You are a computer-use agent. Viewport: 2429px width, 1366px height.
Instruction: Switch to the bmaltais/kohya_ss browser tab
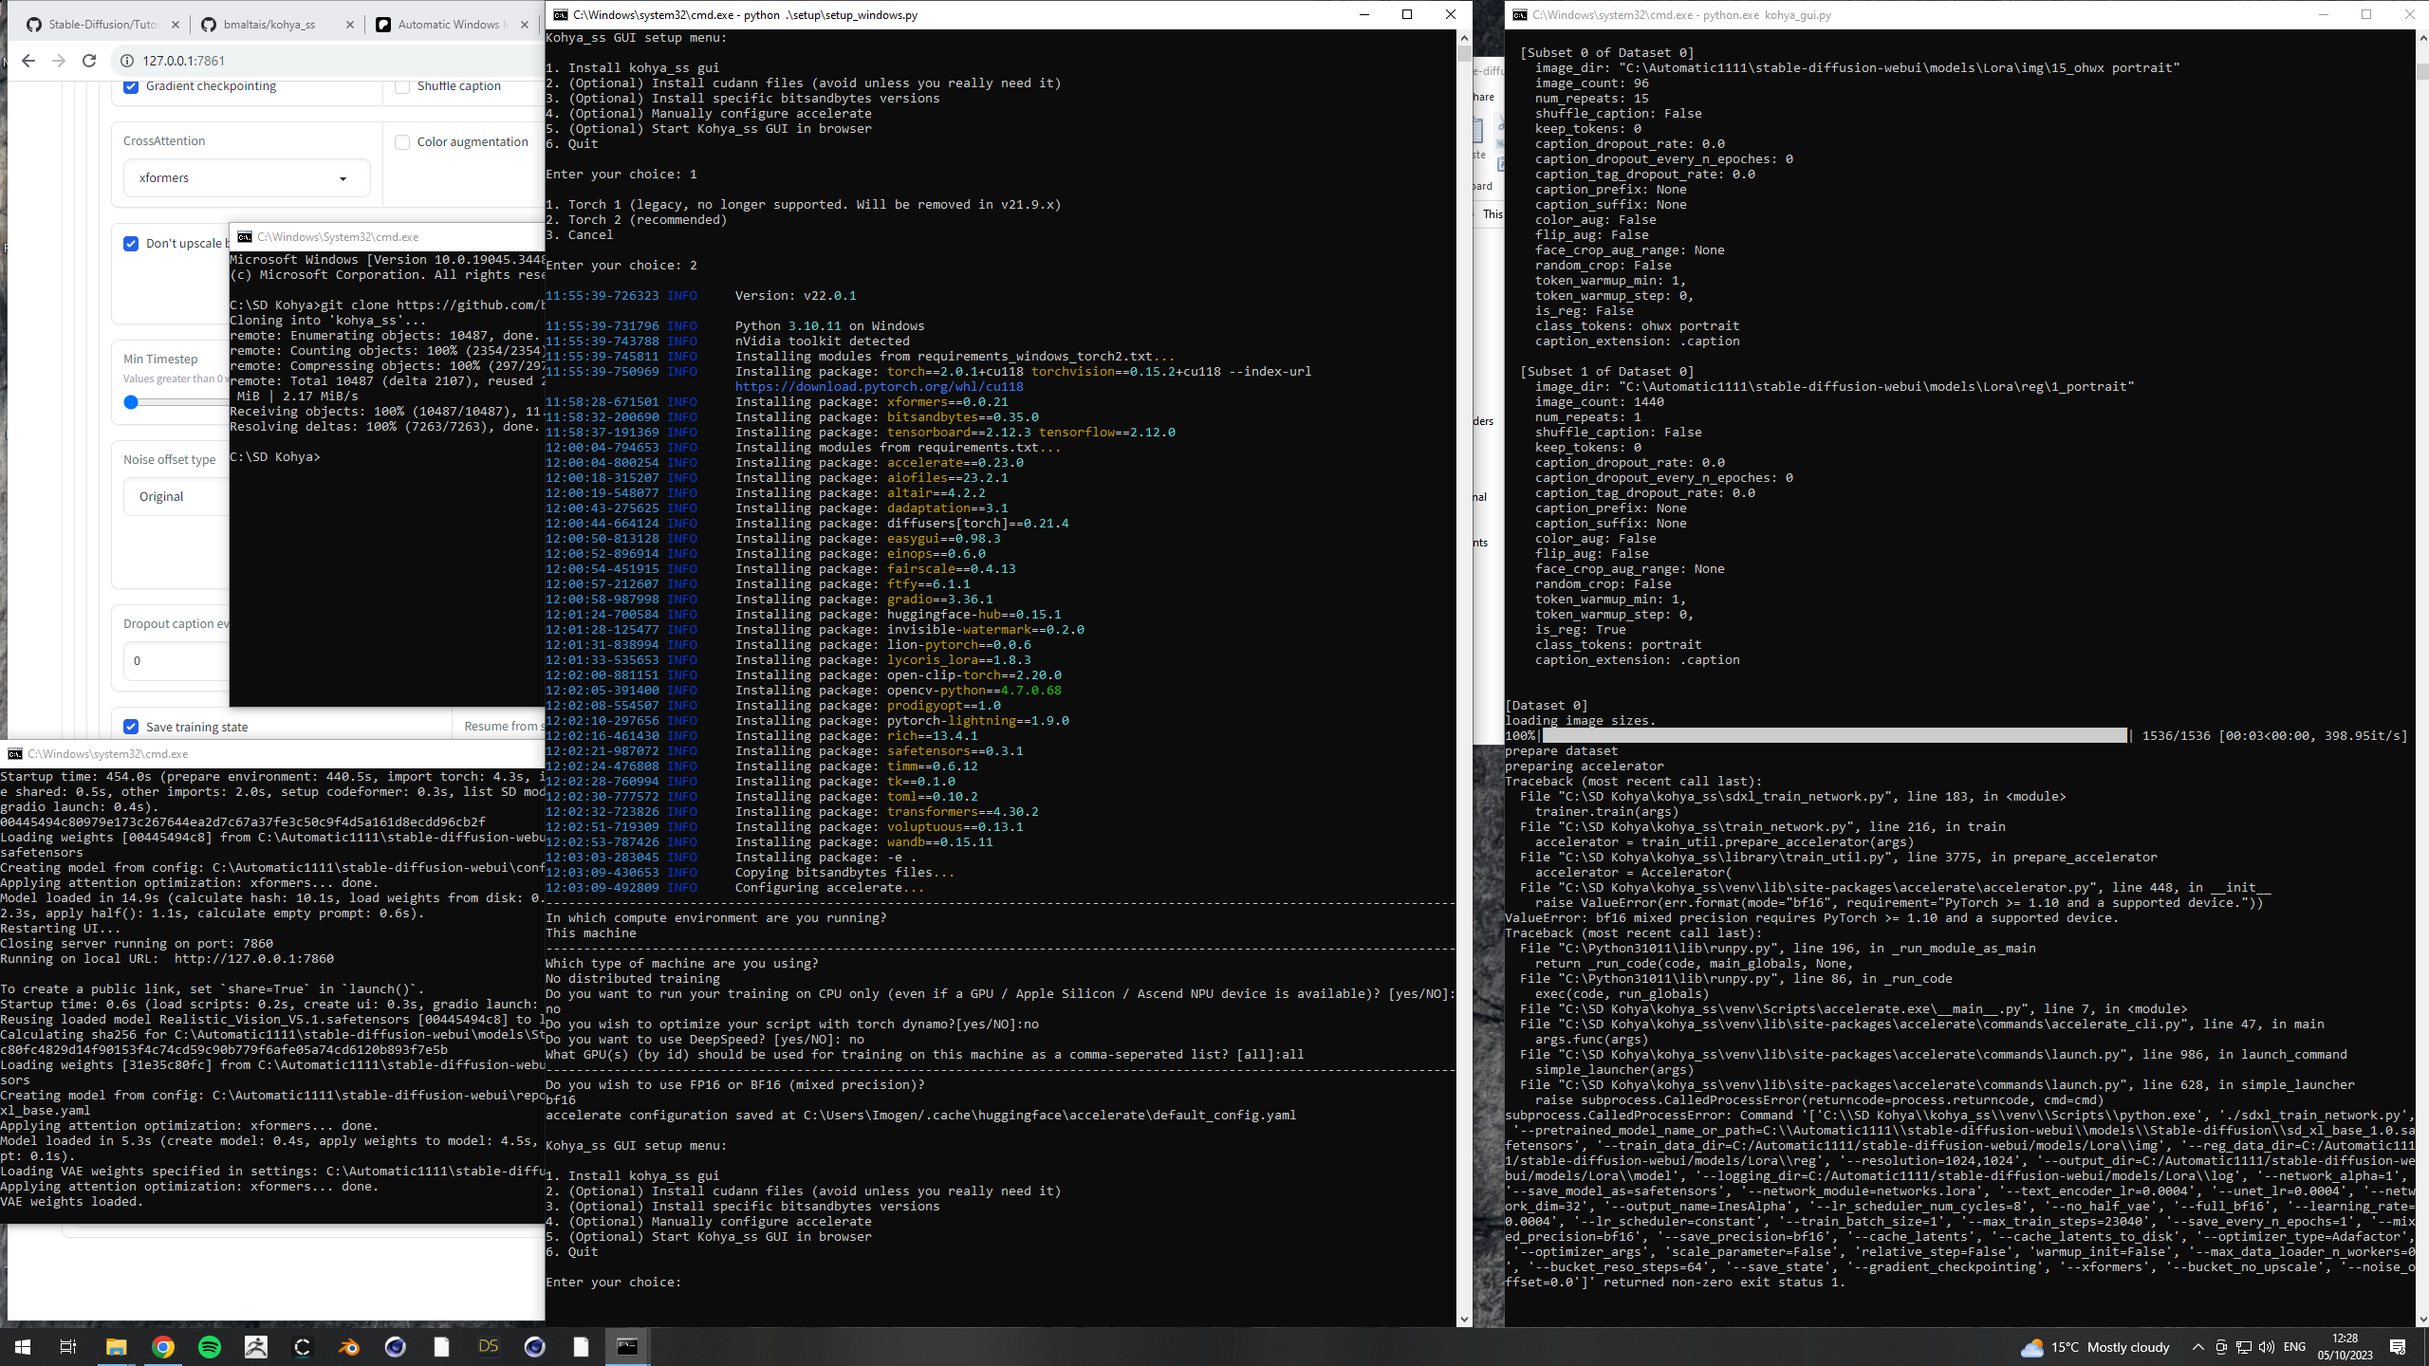[x=269, y=25]
